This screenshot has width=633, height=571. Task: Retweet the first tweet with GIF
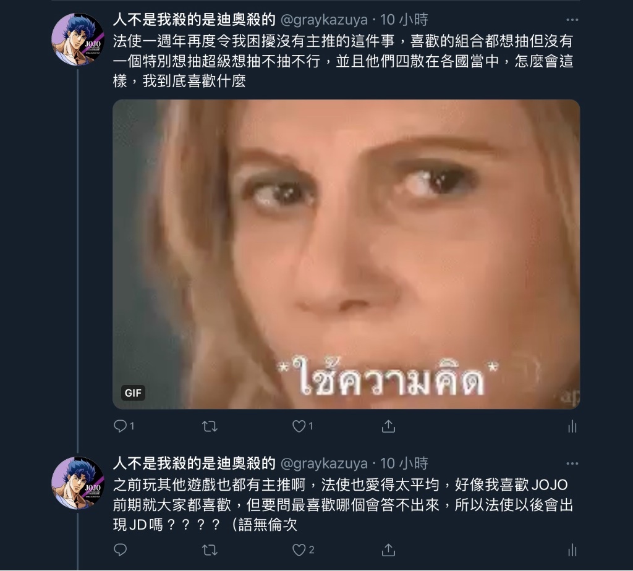pos(210,426)
